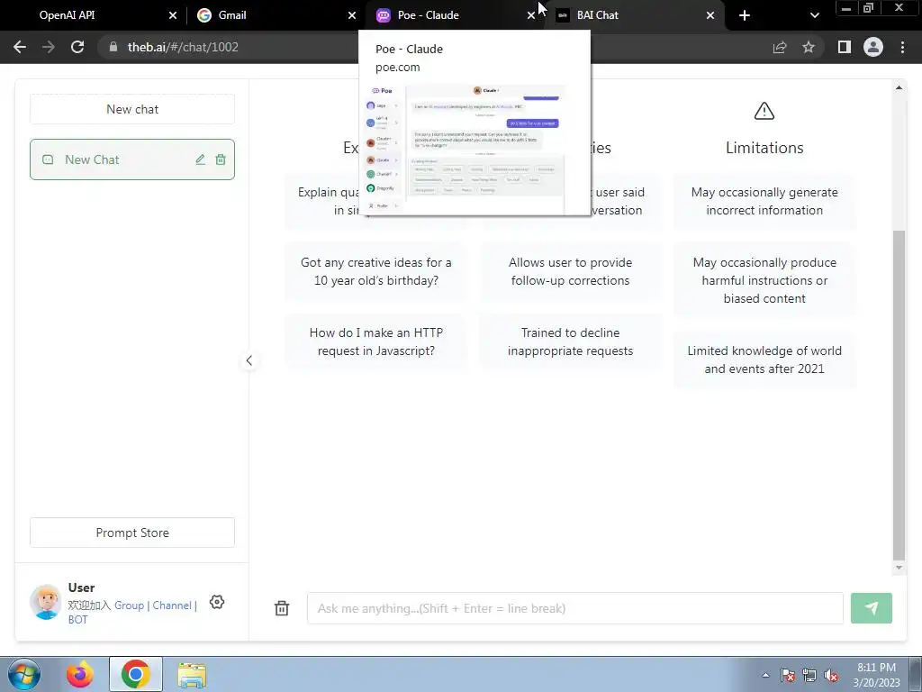
Task: Open the Prompt Store button
Action: click(132, 533)
